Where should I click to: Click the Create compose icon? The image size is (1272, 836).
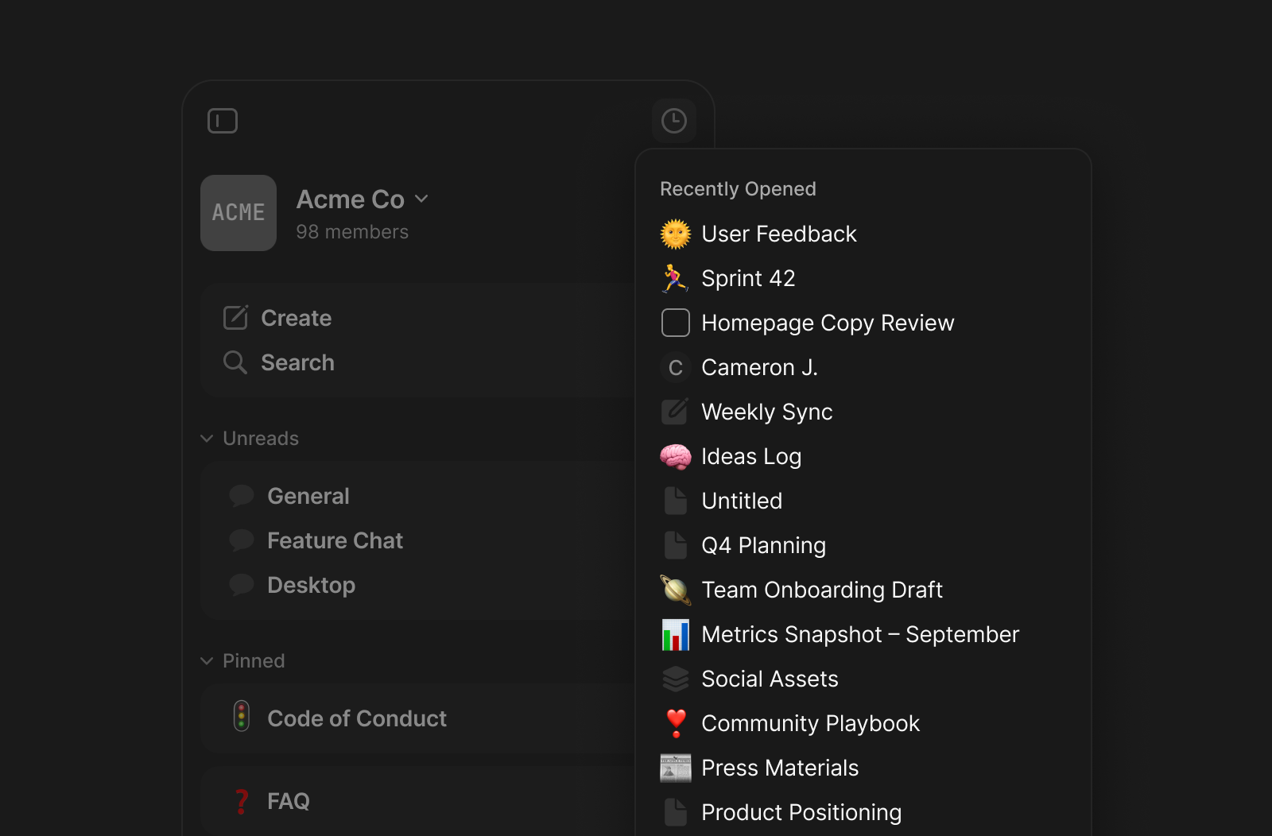[x=235, y=318]
